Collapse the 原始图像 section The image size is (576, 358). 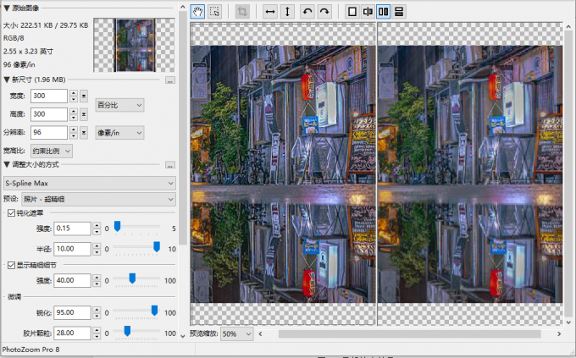[x=7, y=8]
